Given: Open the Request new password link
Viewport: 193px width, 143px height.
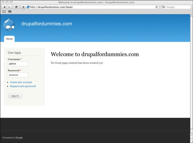Looking at the screenshot, I should (23, 86).
